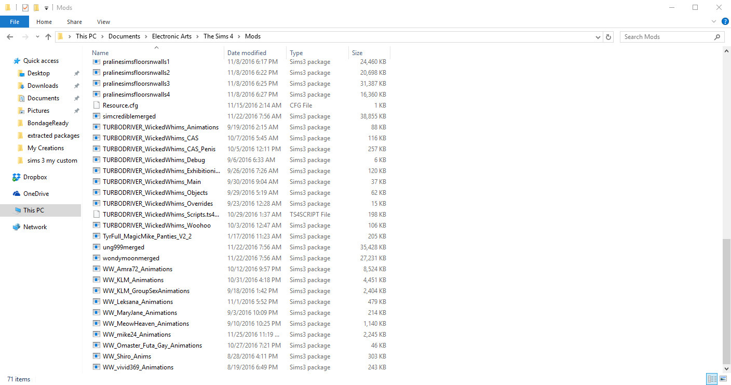The width and height of the screenshot is (731, 385).
Task: Open Documents in the Quick access list
Action: 44,98
